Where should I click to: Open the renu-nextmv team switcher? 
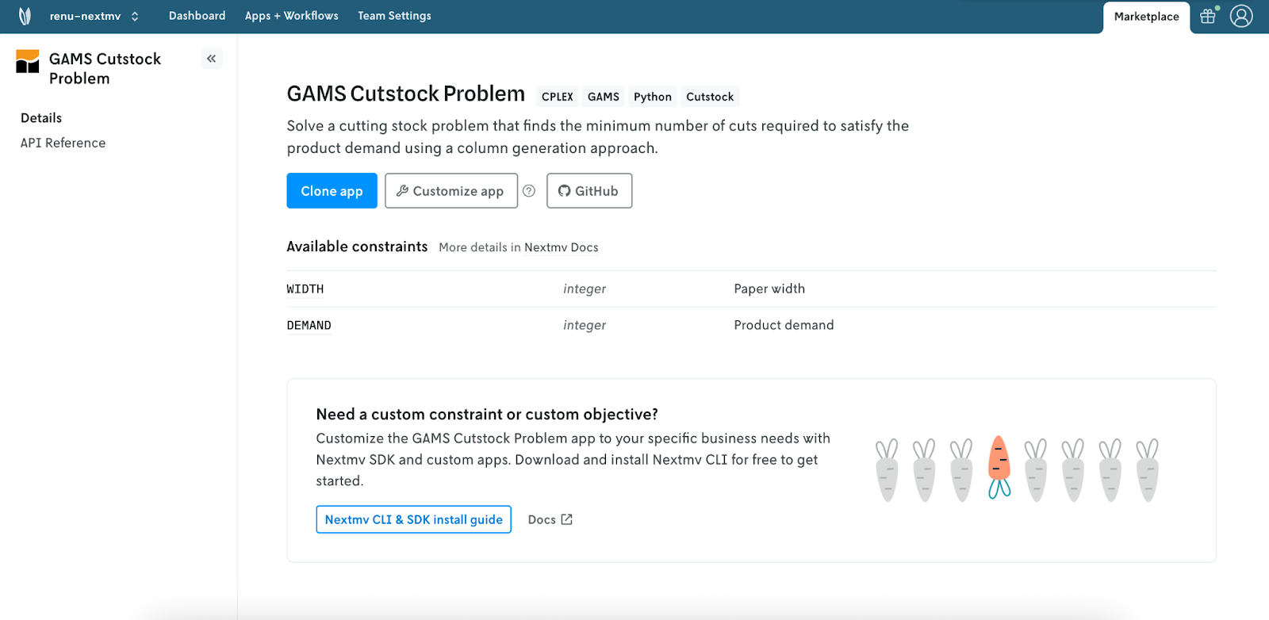(x=94, y=16)
